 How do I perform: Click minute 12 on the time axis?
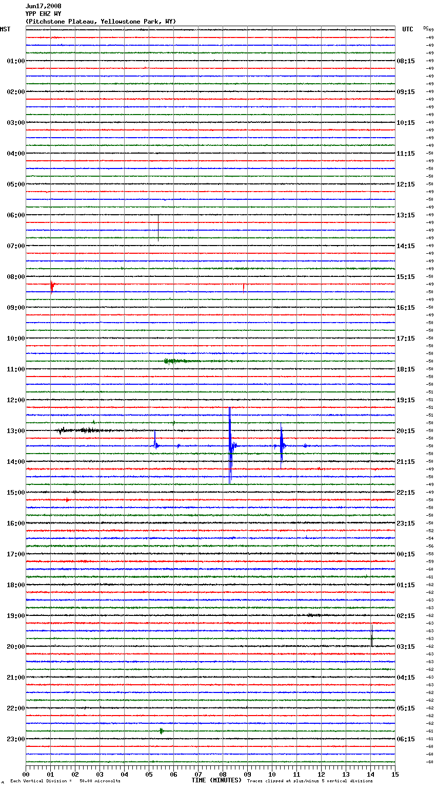321,774
